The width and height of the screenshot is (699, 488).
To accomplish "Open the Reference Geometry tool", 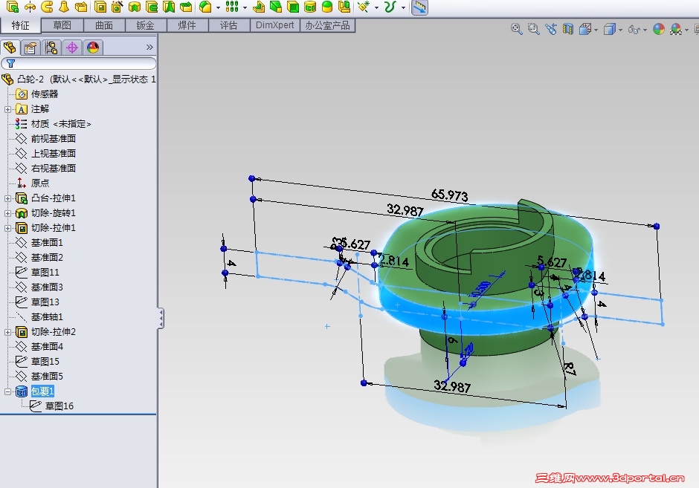I will [x=364, y=6].
